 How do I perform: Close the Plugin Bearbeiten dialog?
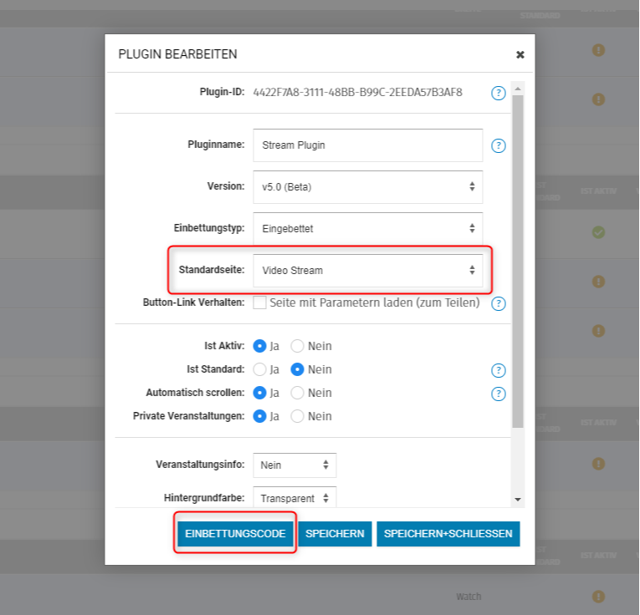520,55
